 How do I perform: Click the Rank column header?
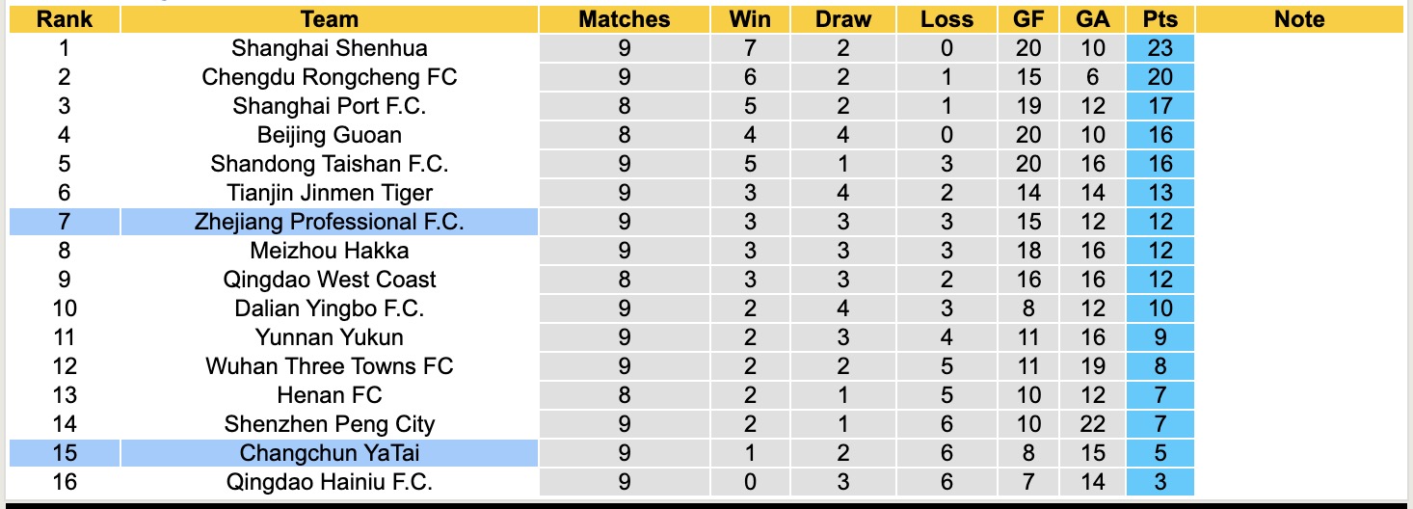[65, 19]
